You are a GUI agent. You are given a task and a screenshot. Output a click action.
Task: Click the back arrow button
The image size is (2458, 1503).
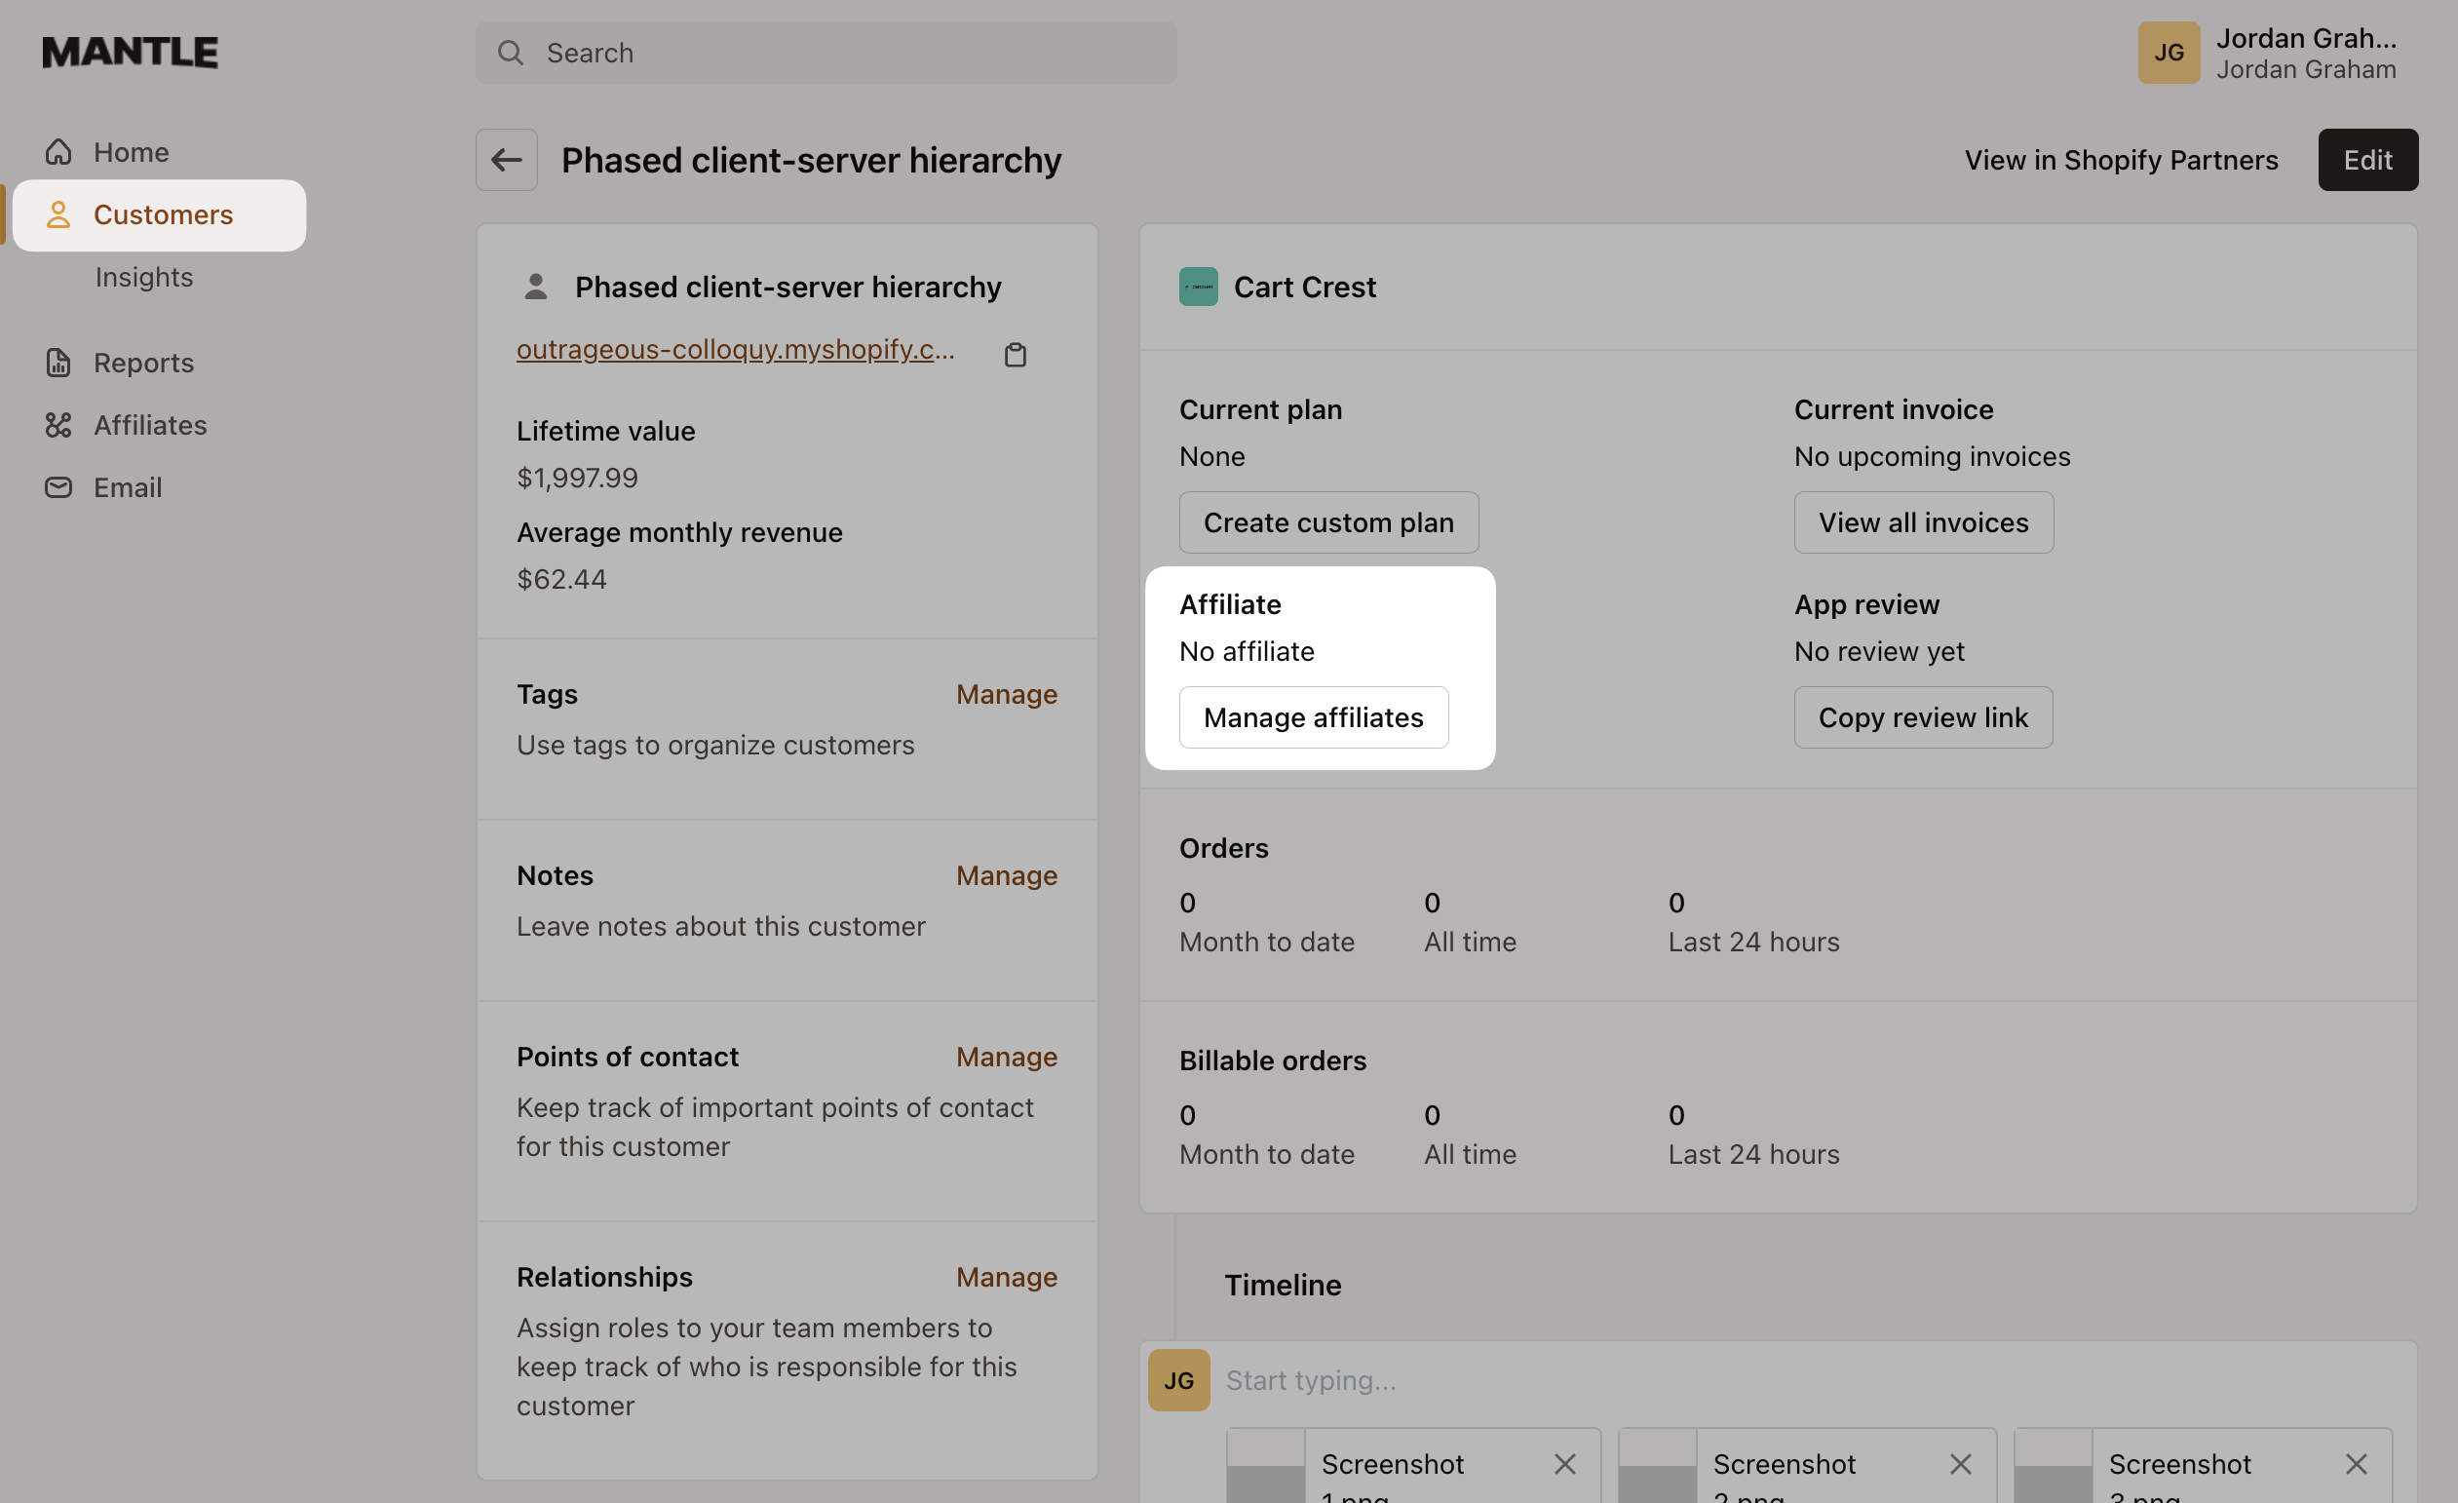(x=506, y=160)
